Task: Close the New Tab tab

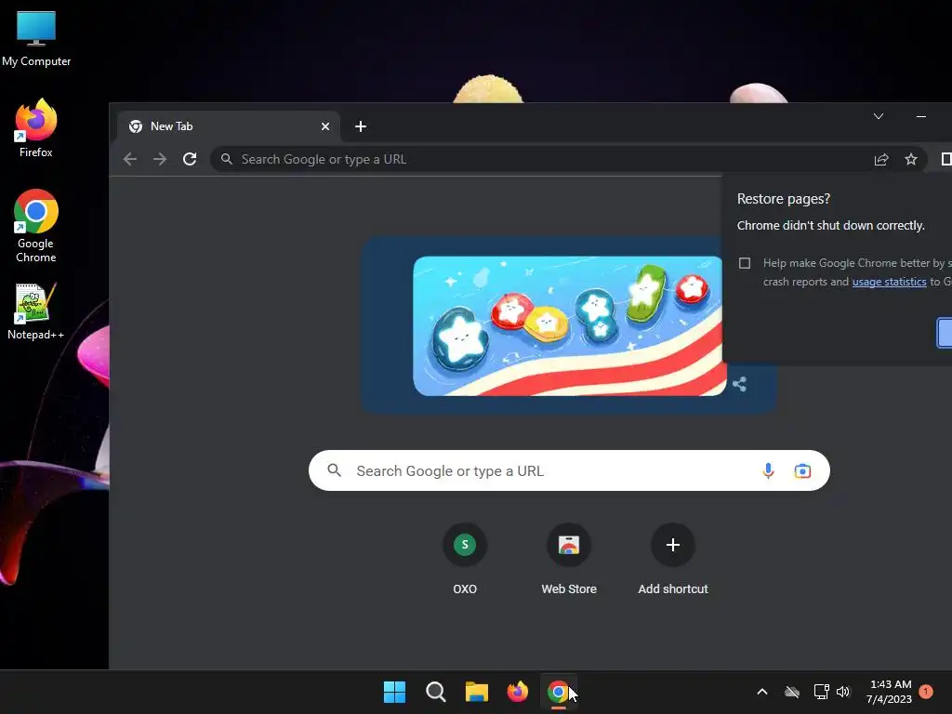Action: 325,126
